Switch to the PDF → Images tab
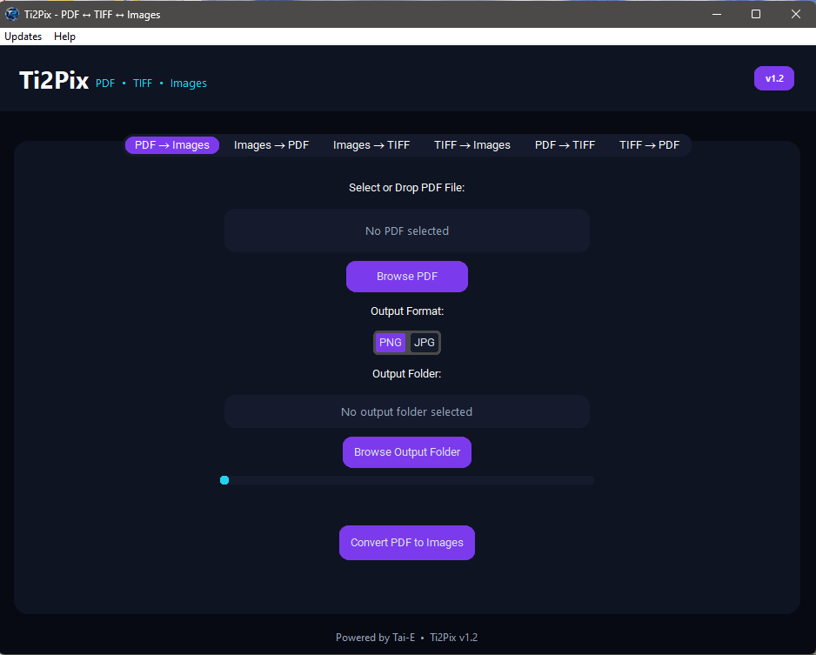Image resolution: width=816 pixels, height=655 pixels. pos(172,145)
